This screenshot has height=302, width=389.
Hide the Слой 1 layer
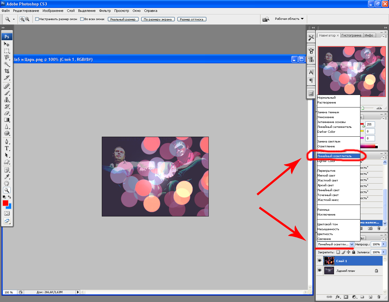click(319, 261)
